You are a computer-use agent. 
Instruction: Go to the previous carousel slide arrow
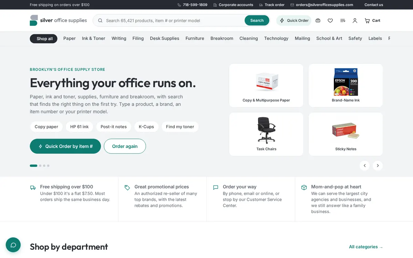pos(364,165)
